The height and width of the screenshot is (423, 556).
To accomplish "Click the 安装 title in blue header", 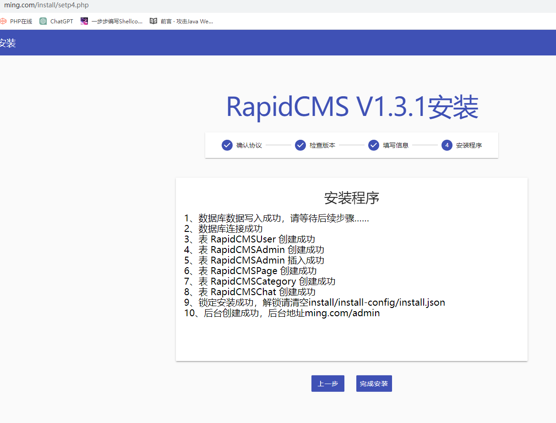I will (7, 43).
